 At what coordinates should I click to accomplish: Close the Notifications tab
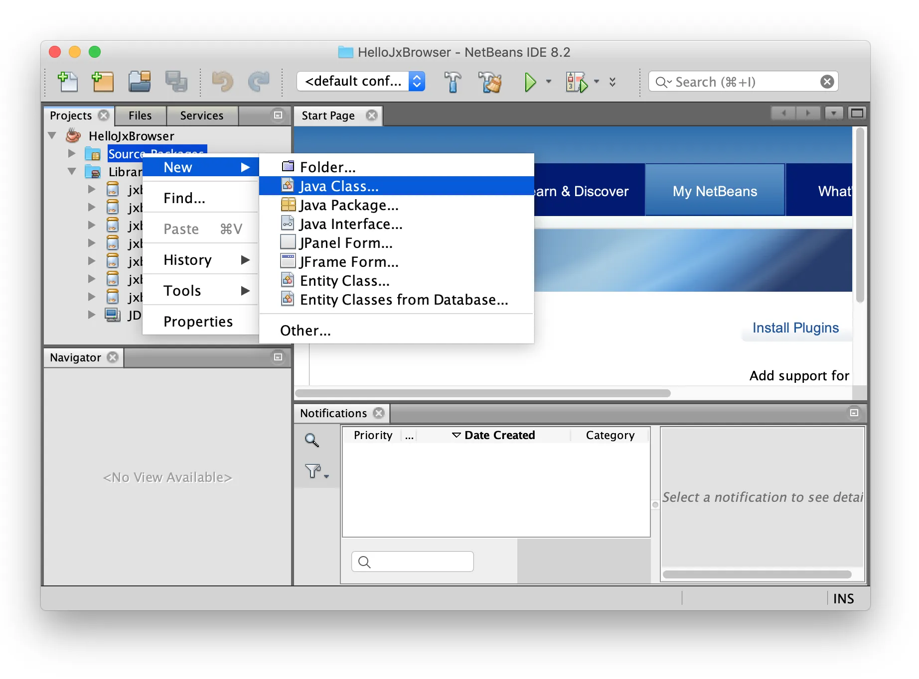(x=379, y=413)
